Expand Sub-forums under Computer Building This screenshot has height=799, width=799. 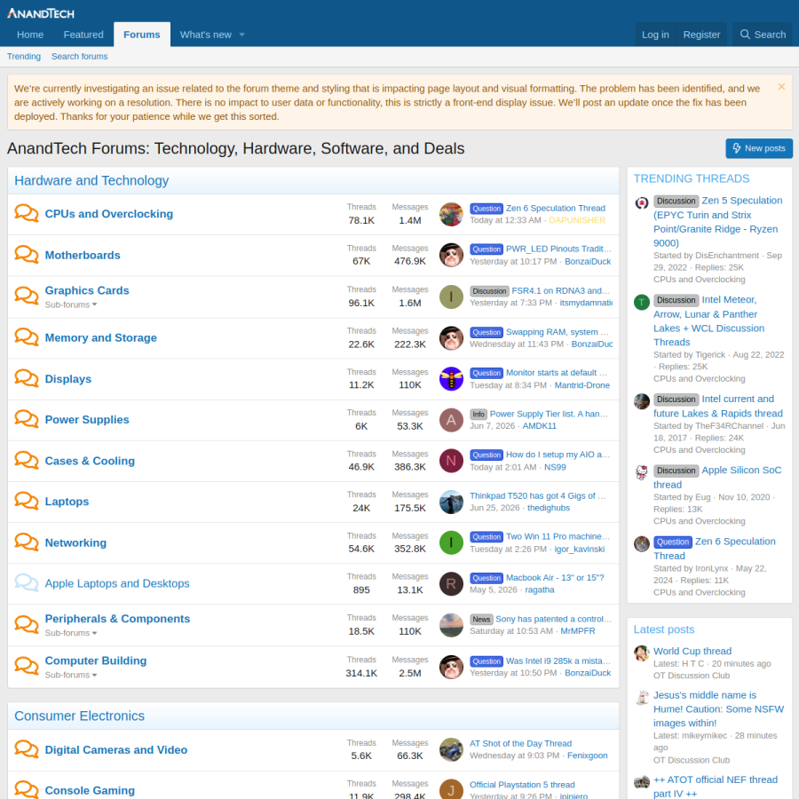(71, 675)
